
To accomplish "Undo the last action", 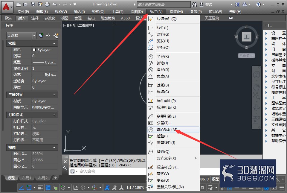I will tap(54, 4).
